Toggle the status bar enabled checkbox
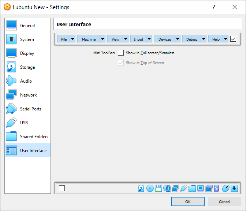 pos(62,188)
